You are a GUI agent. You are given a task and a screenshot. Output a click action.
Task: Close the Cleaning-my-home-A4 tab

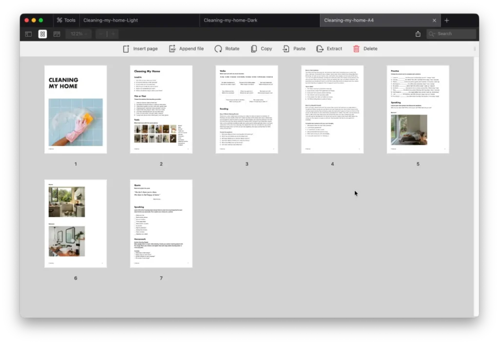click(x=434, y=20)
